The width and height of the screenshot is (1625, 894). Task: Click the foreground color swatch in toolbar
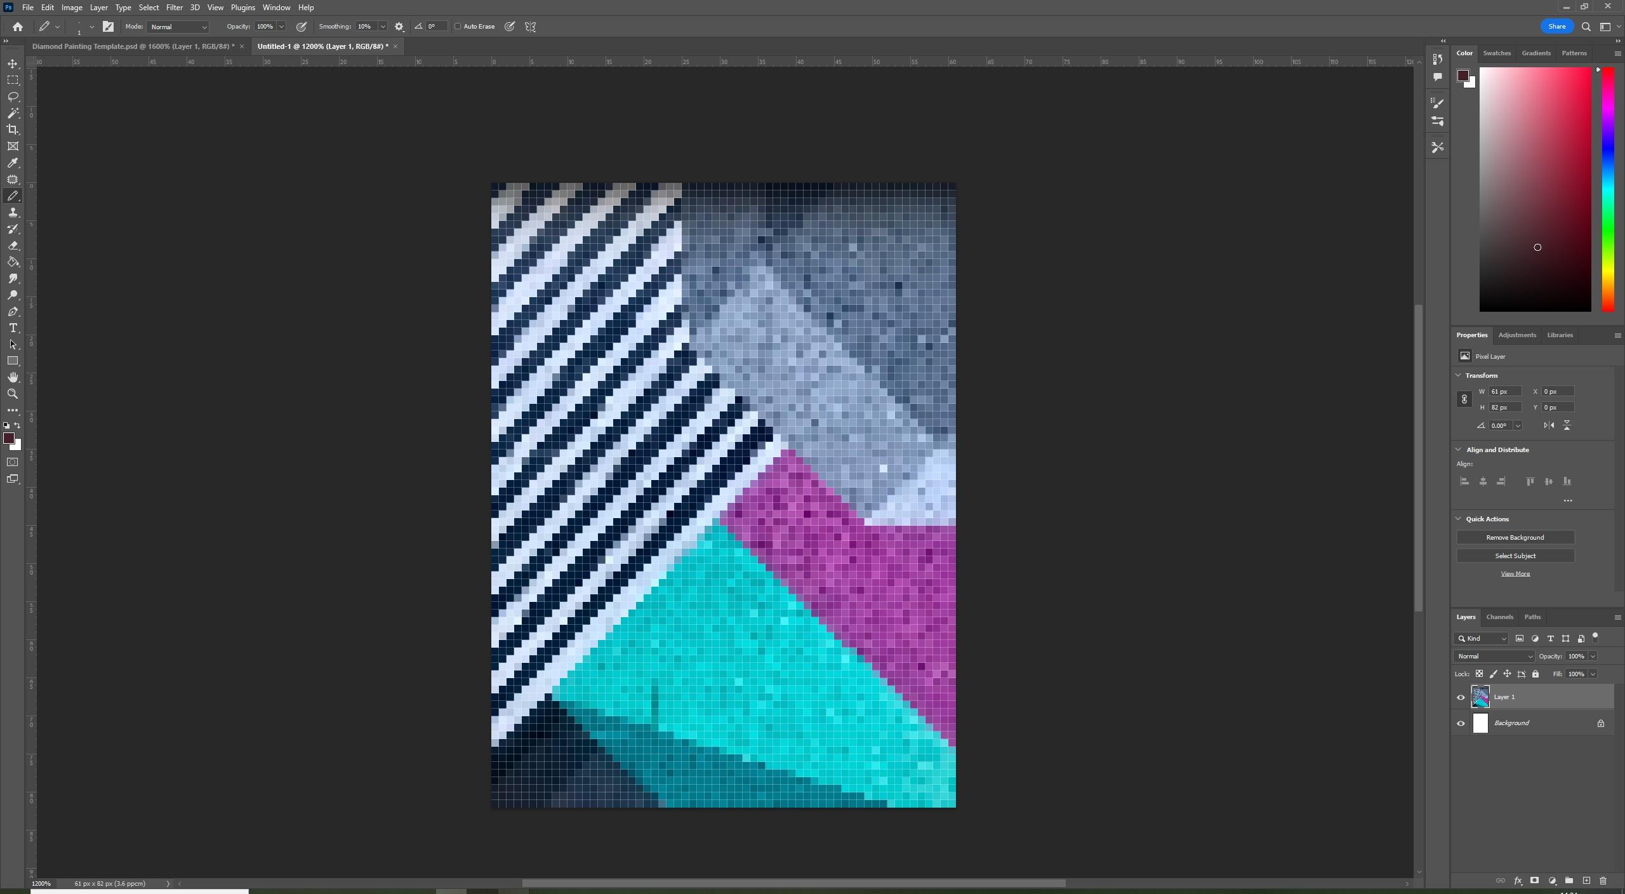(8, 439)
